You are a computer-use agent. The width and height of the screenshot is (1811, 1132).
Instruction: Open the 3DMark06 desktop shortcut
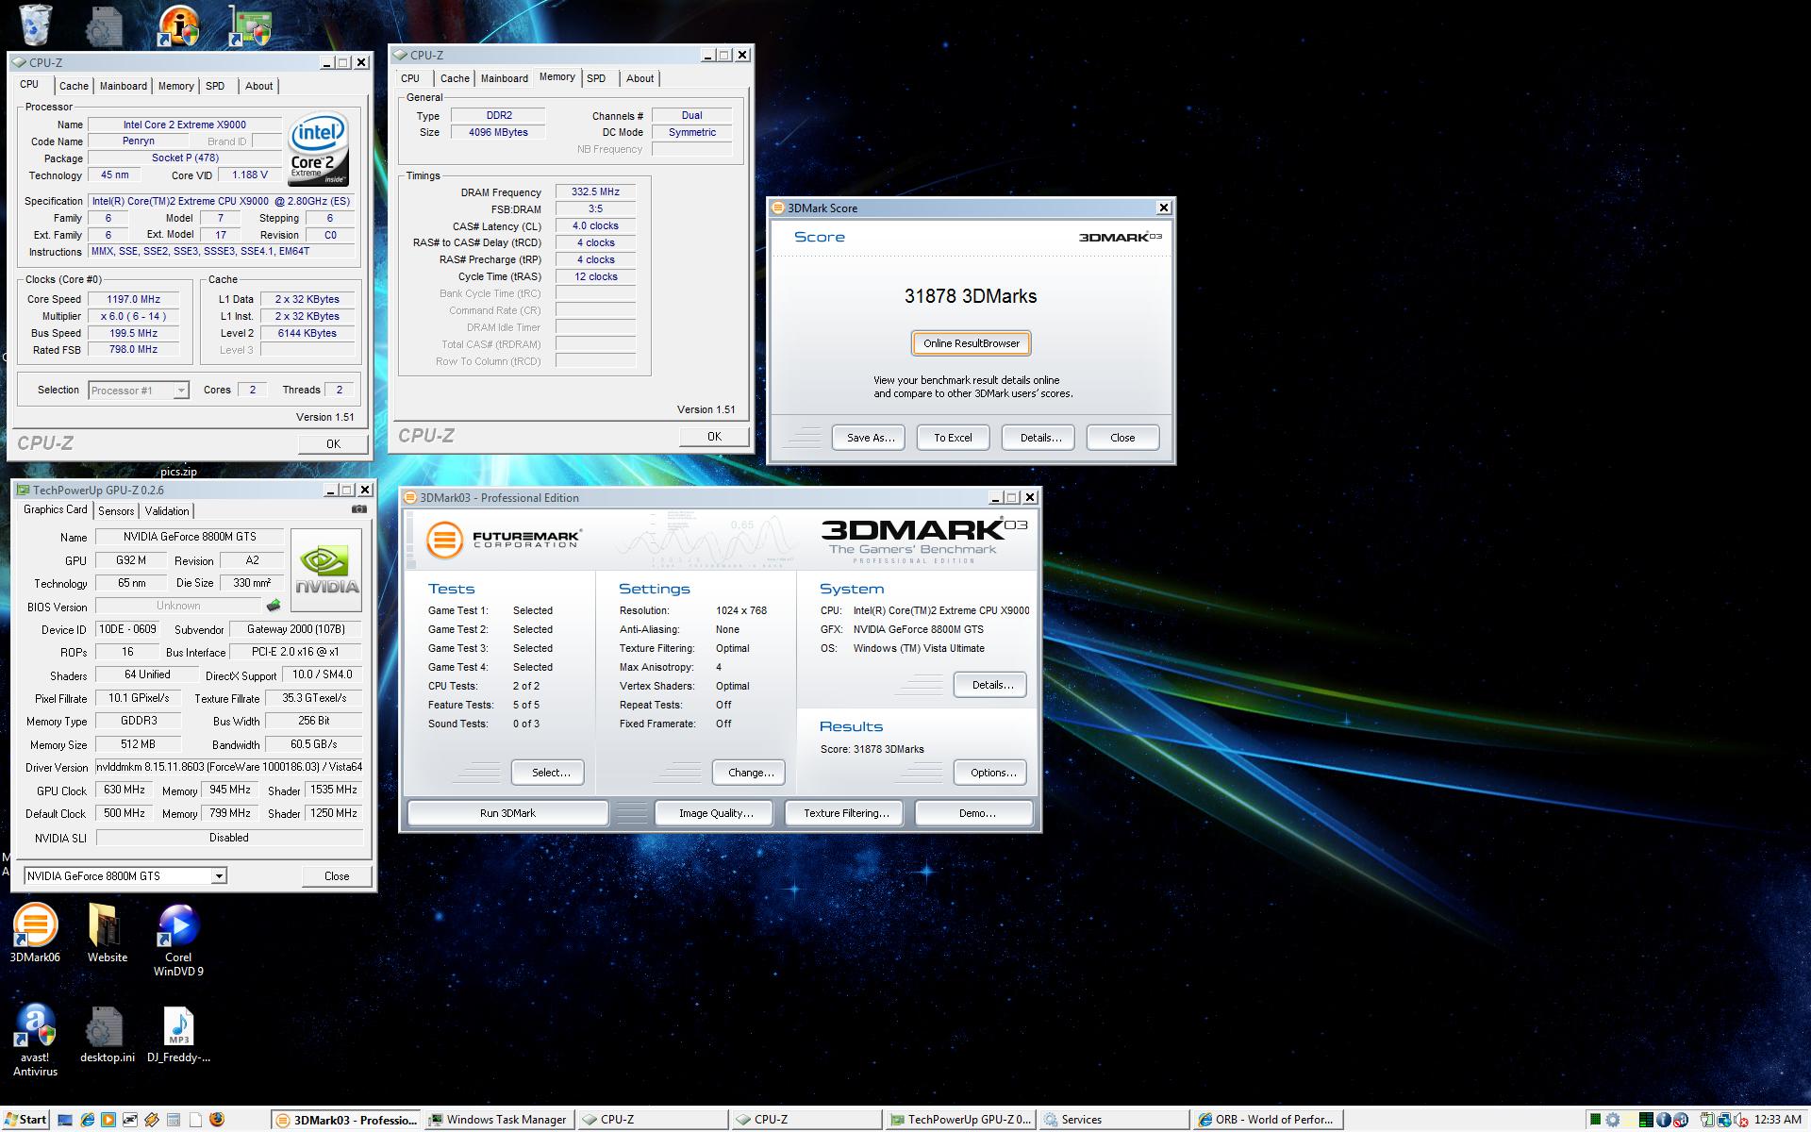point(35,934)
